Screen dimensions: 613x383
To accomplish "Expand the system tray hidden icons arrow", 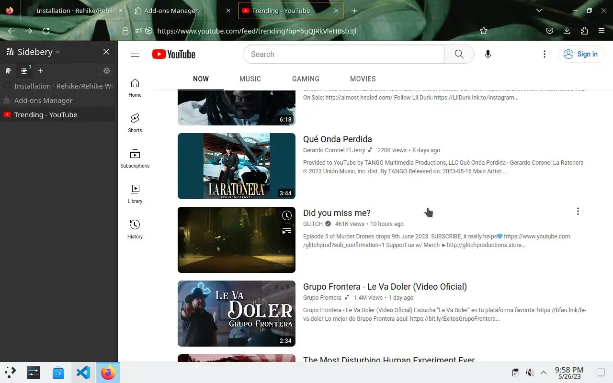I will pos(544,372).
